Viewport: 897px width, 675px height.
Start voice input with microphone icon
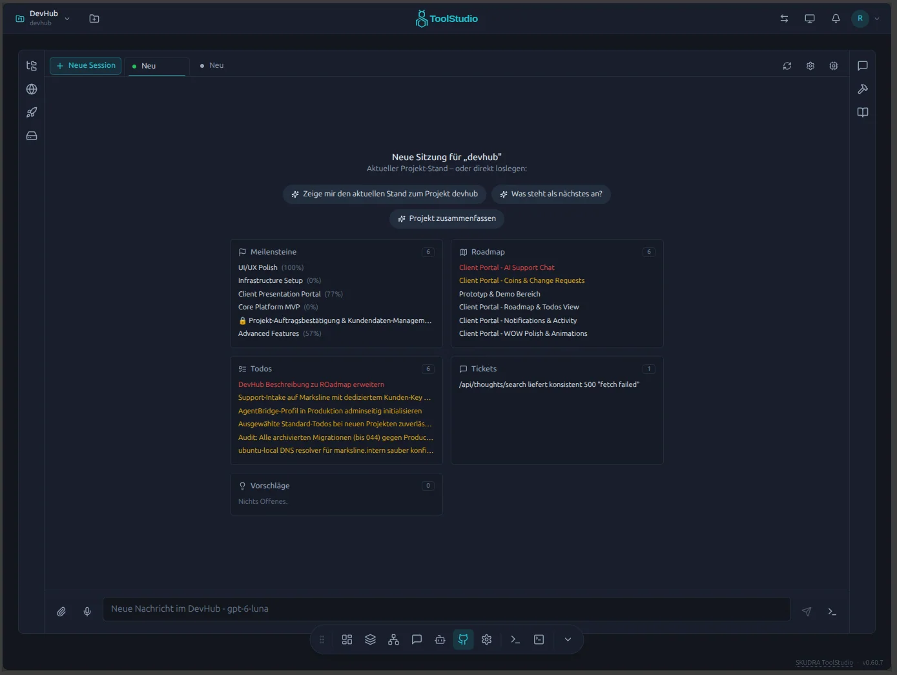click(87, 611)
